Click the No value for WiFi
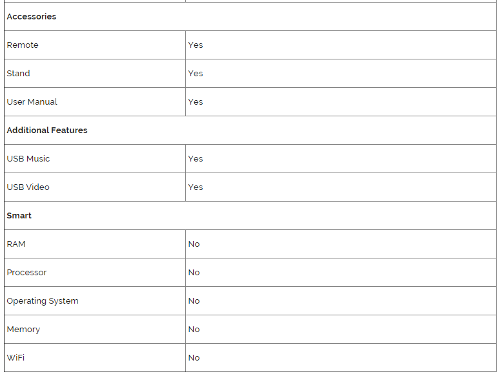Screen dimensions: 501x378 (194, 358)
